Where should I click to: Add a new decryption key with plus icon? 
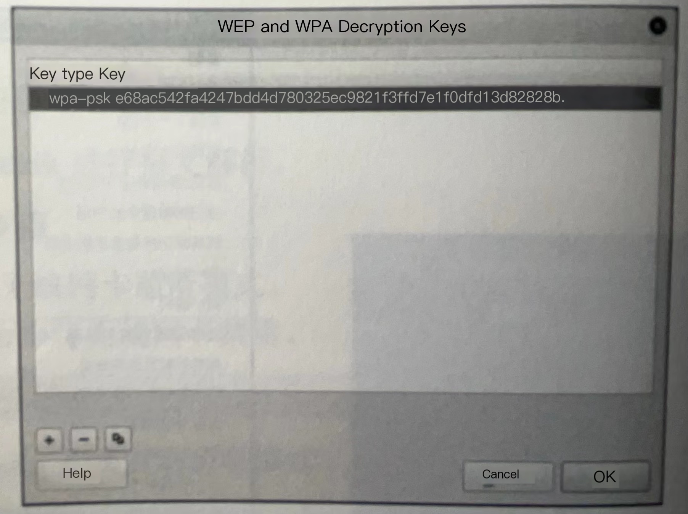50,440
